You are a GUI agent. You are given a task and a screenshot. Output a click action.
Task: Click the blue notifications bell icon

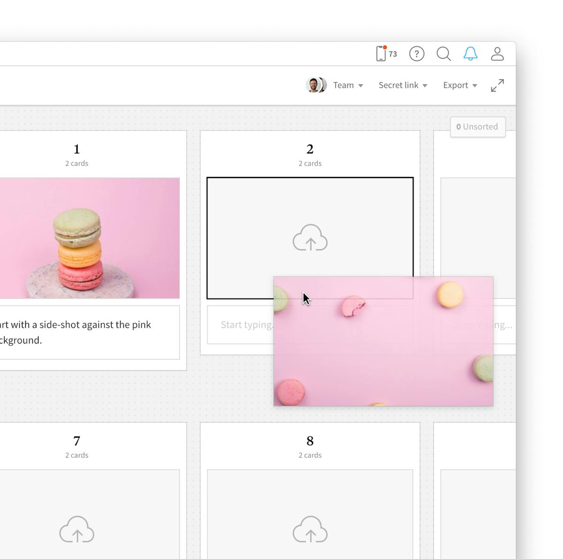[x=471, y=54]
